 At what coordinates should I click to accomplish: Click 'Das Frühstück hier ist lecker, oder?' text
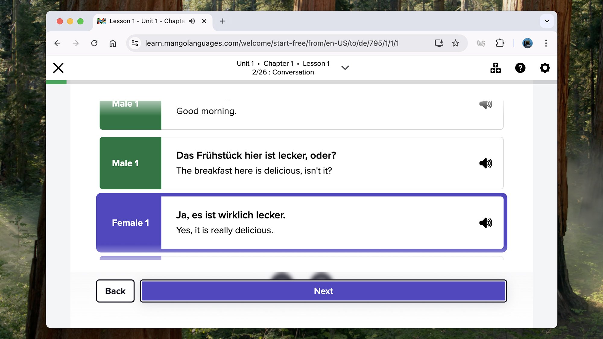click(256, 155)
